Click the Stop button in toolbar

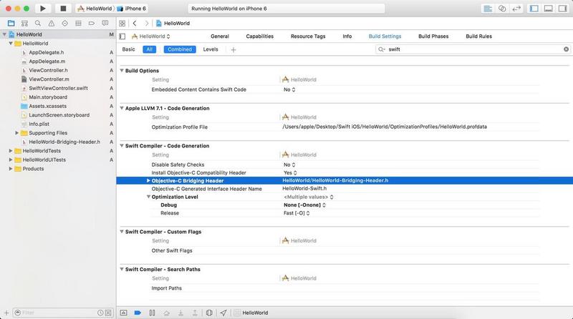coord(63,9)
